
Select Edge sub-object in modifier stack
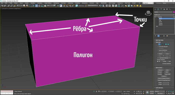point(160,20)
